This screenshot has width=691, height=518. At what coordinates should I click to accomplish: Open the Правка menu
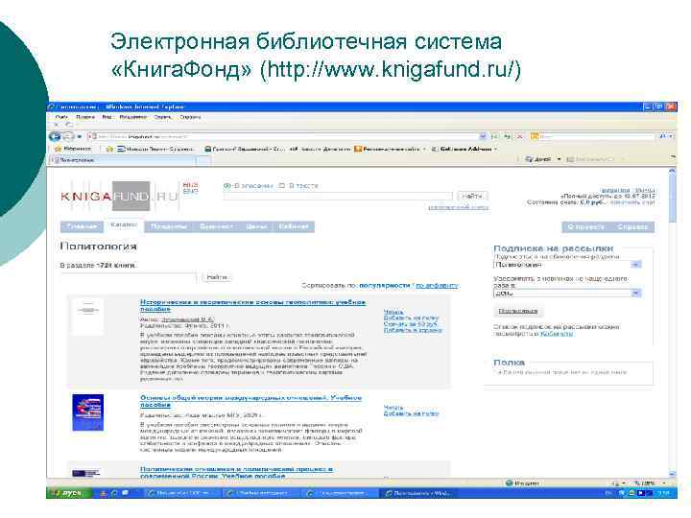click(85, 117)
